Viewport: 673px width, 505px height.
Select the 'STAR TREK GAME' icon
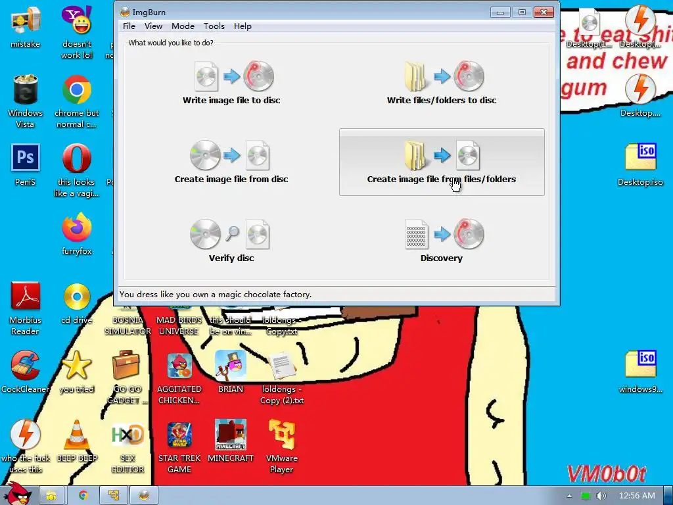(179, 446)
